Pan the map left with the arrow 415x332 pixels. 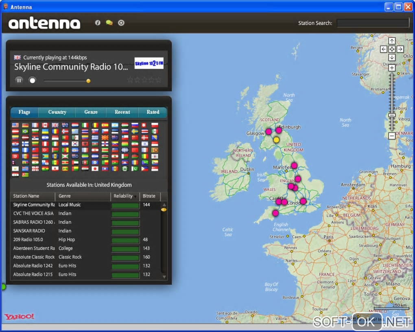[384, 49]
